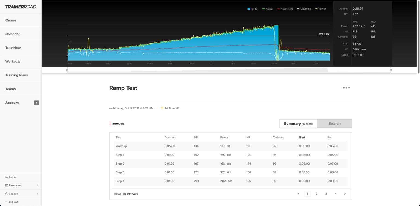Image resolution: width=420 pixels, height=206 pixels.
Task: Open Training Plans in sidebar
Action: [x=17, y=75]
